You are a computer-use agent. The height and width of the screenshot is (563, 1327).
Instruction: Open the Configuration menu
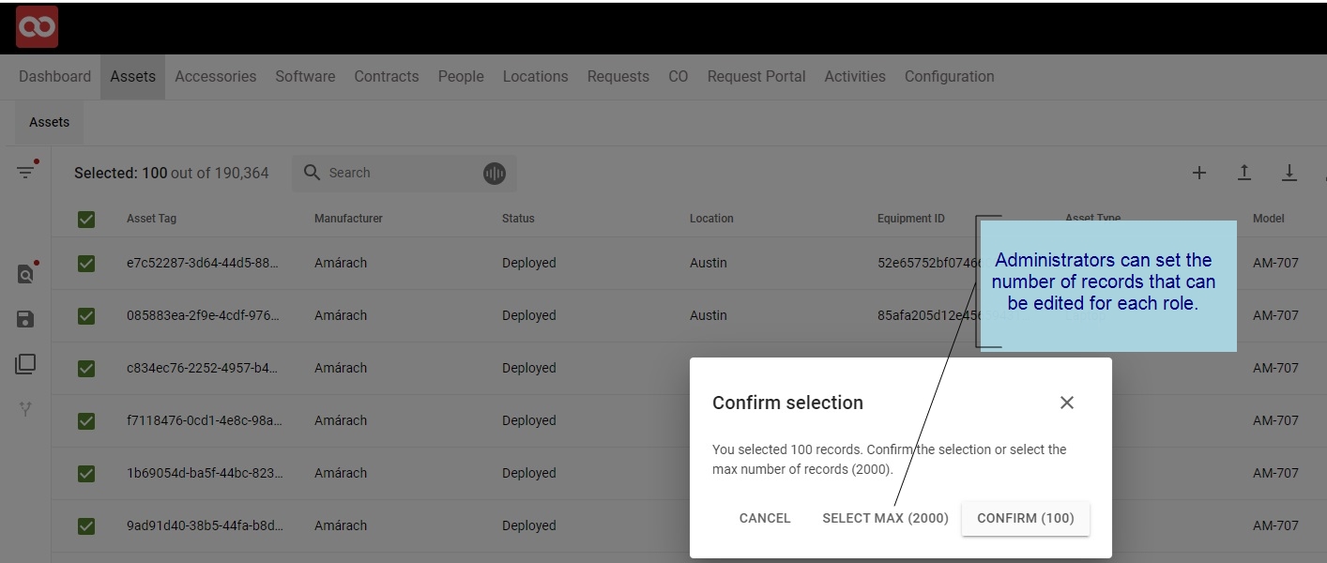tap(949, 77)
